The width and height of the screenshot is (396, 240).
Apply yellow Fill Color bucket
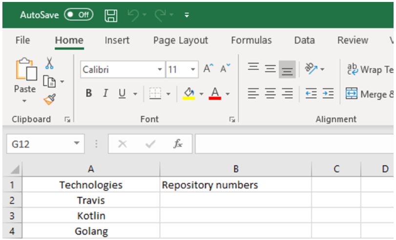(189, 93)
